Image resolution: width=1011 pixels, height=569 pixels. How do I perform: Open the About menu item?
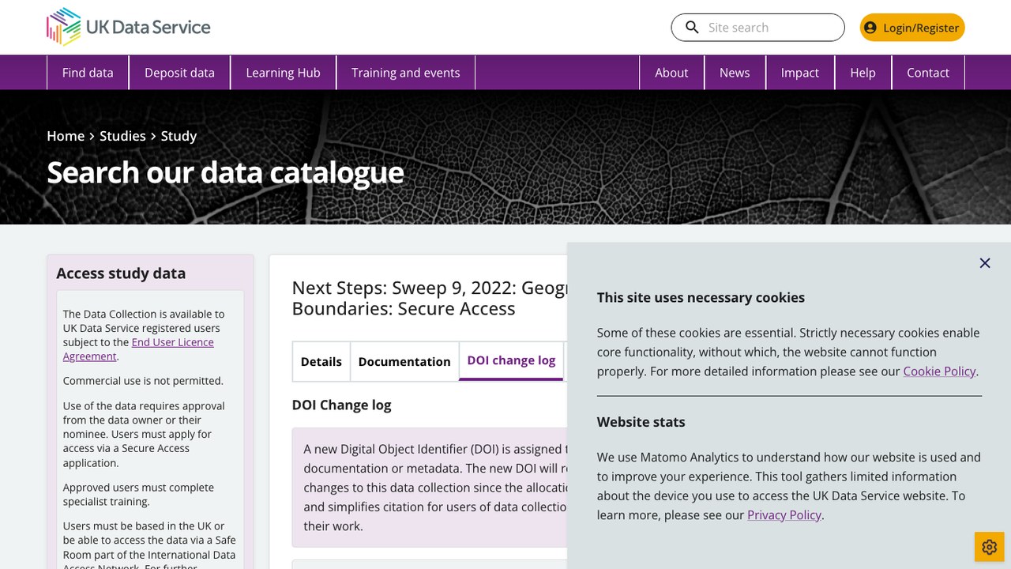671,73
